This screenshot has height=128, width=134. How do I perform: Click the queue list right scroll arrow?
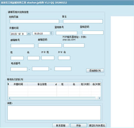99,98
